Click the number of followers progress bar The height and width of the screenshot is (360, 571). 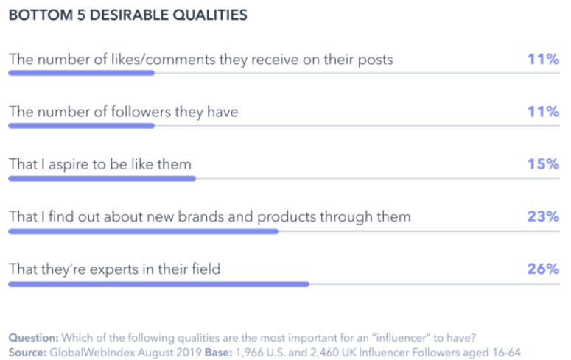81,126
